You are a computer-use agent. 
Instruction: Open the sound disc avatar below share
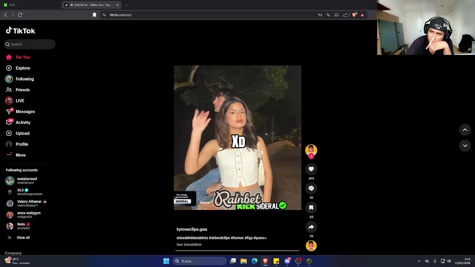[x=311, y=245]
